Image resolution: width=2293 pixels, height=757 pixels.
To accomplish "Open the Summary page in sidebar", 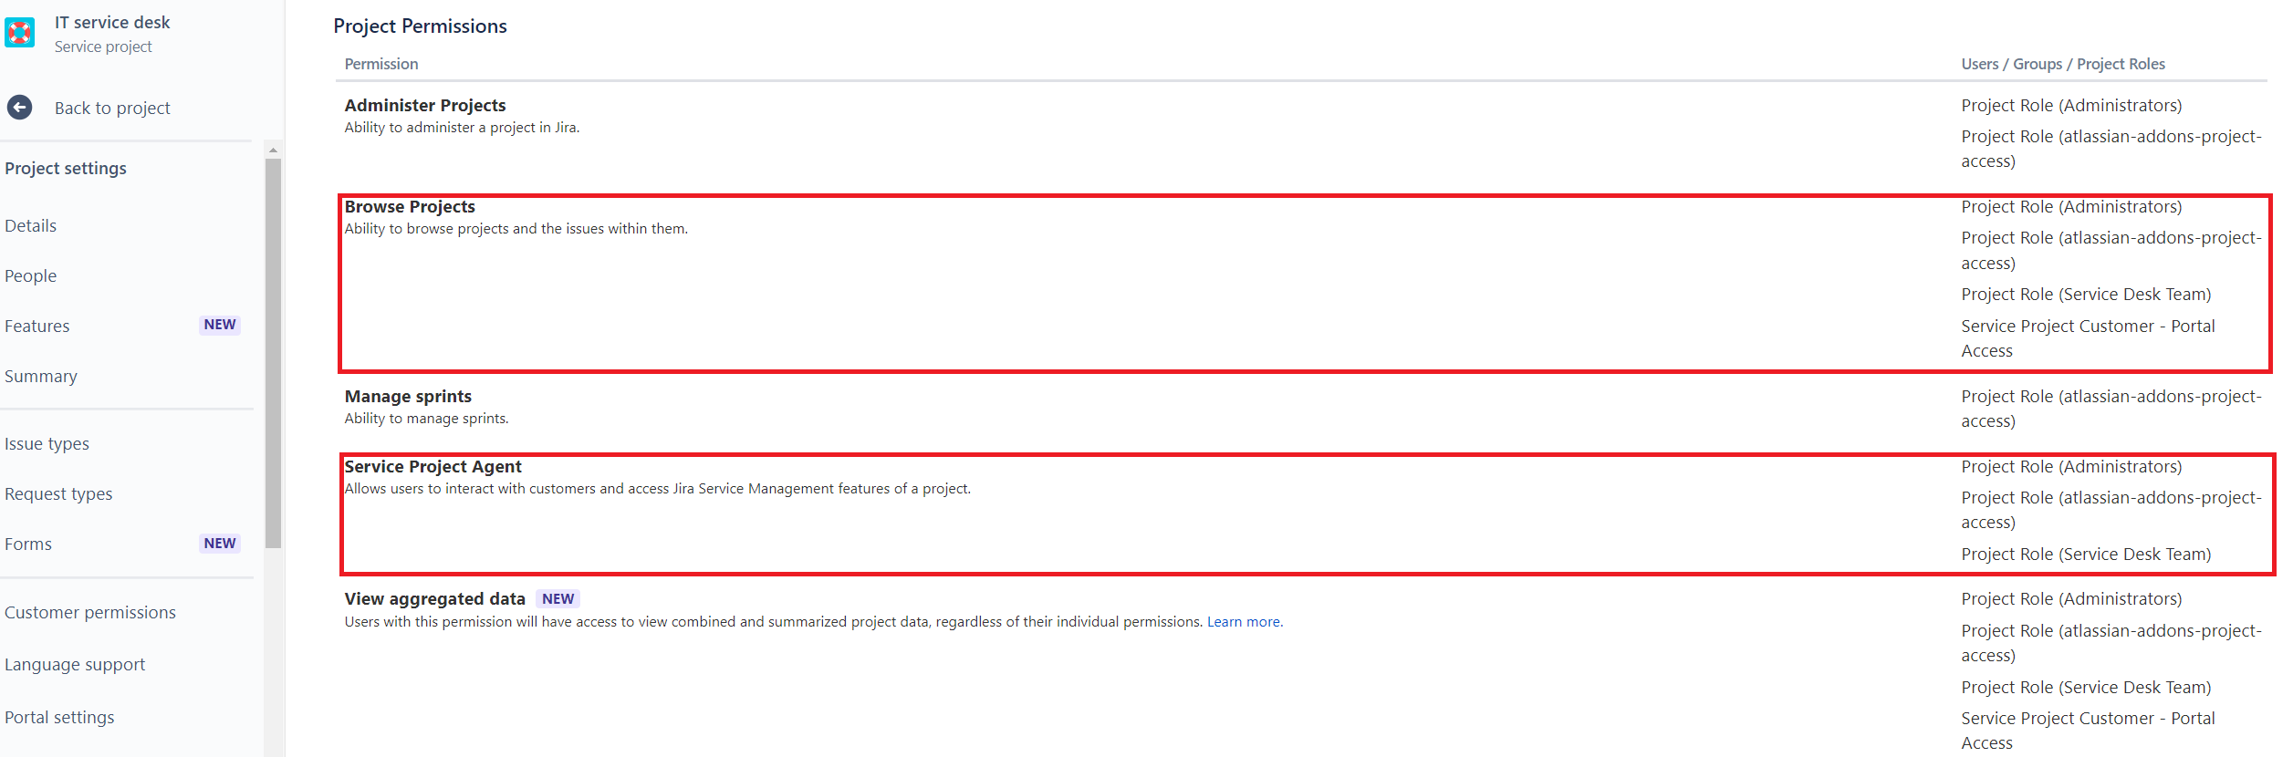I will pyautogui.click(x=41, y=377).
